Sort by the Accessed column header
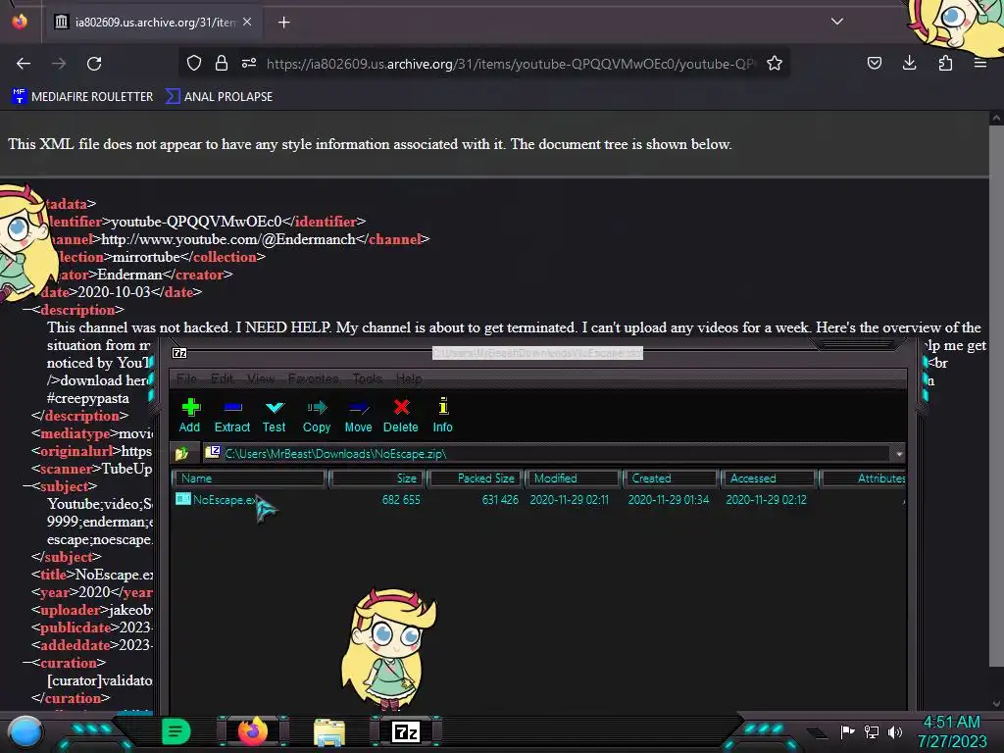The height and width of the screenshot is (753, 1004). click(x=770, y=478)
